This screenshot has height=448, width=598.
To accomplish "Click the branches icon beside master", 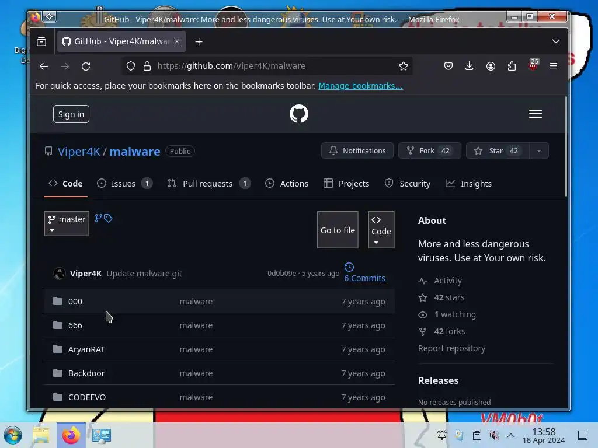I will coord(98,218).
